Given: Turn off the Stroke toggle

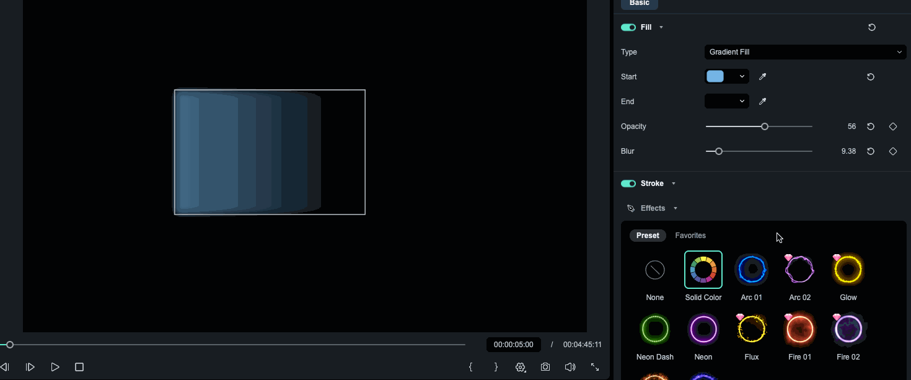Looking at the screenshot, I should tap(628, 183).
